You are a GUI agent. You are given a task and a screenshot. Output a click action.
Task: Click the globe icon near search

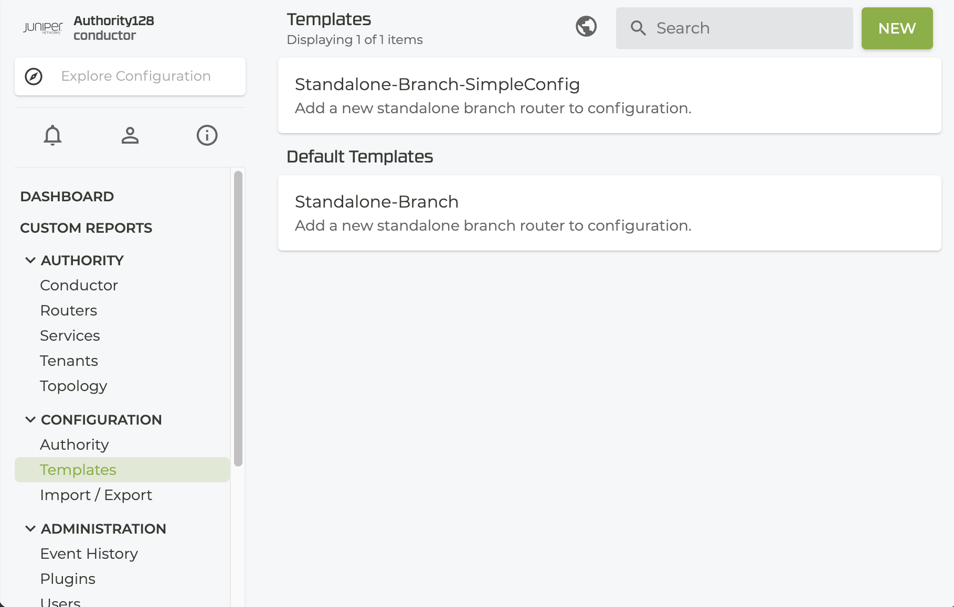point(586,26)
